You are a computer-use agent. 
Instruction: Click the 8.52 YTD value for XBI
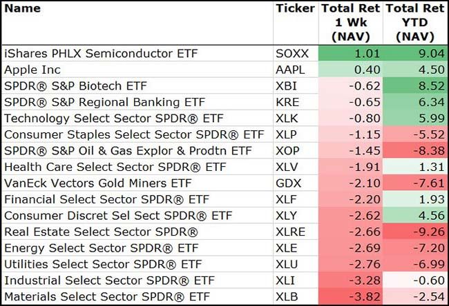point(415,86)
